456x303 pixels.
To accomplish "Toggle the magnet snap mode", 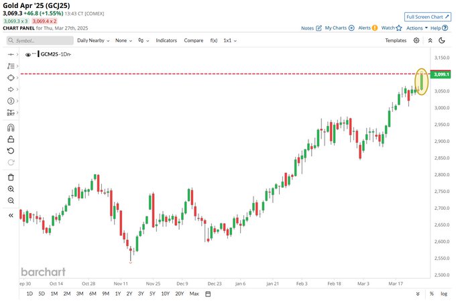I will coord(11,127).
